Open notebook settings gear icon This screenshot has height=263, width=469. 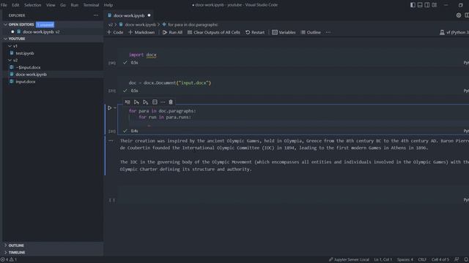tap(459, 15)
